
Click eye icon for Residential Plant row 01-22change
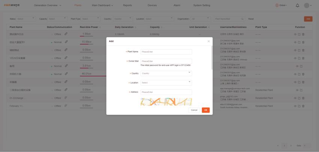pos(295,98)
